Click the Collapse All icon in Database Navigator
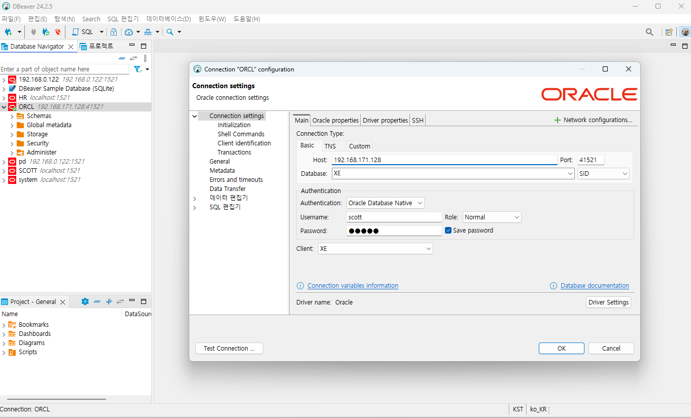Screen dimensions: 691x418 point(122,58)
